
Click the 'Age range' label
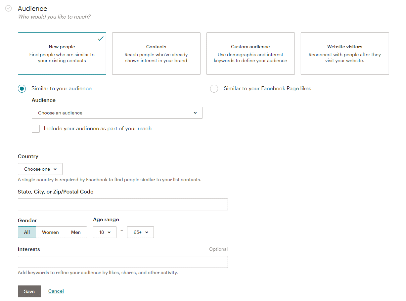tap(106, 220)
